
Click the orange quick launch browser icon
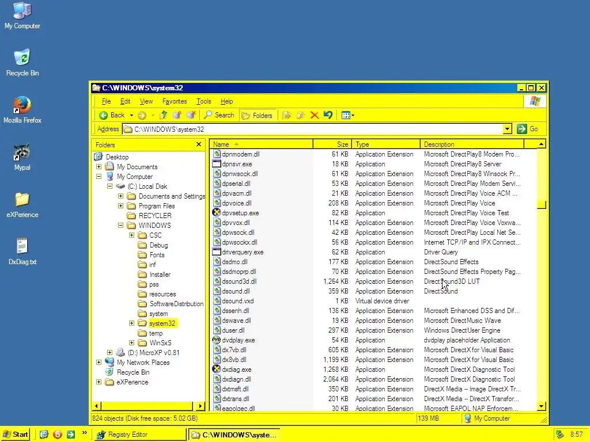tap(58, 435)
